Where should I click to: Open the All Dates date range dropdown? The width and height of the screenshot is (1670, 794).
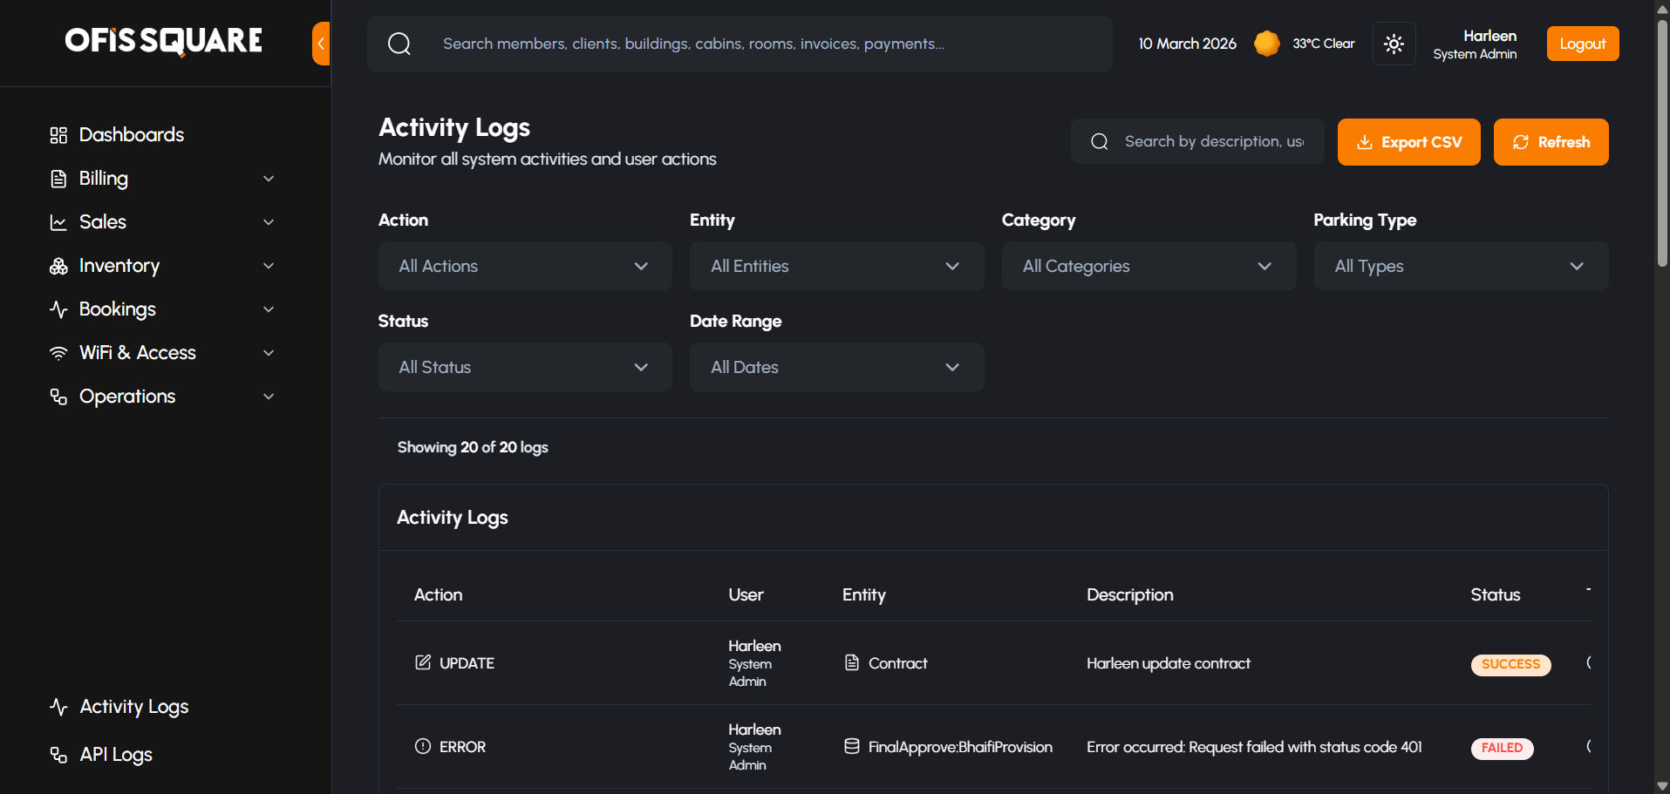(x=836, y=367)
